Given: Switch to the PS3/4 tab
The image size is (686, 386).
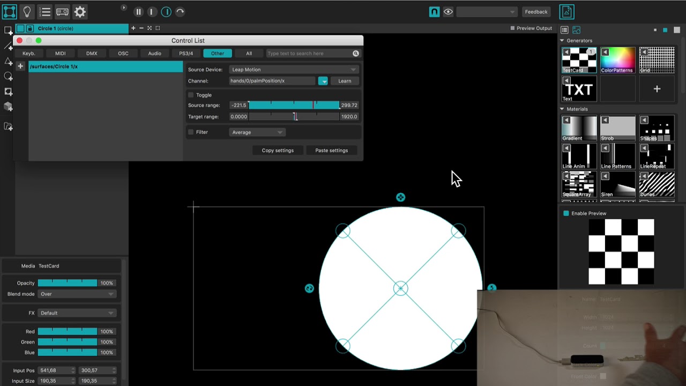Looking at the screenshot, I should tap(186, 54).
